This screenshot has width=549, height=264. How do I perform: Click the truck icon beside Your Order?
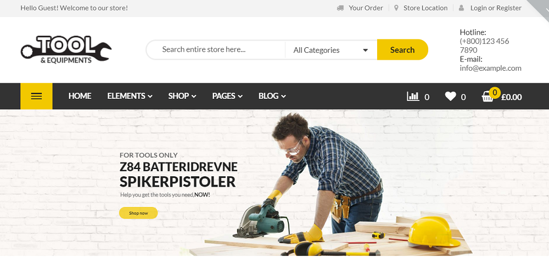point(340,8)
